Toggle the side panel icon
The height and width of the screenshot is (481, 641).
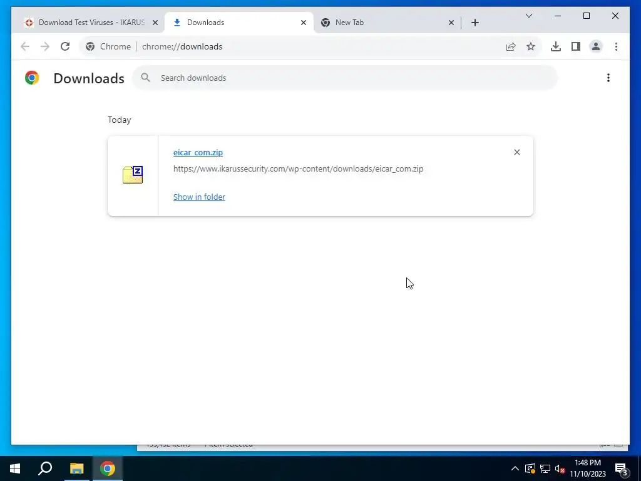[x=576, y=46]
